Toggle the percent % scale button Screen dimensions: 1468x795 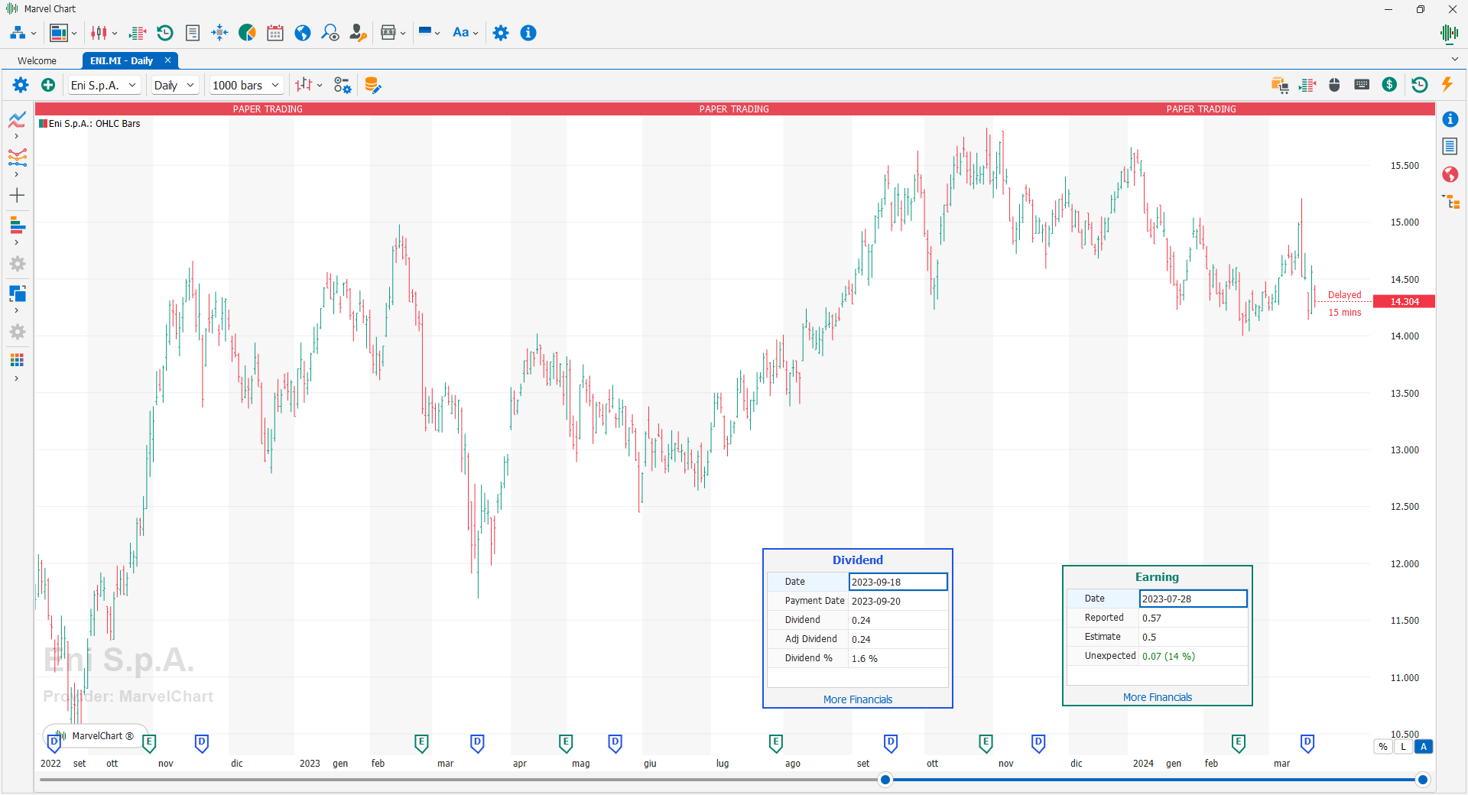coord(1383,747)
